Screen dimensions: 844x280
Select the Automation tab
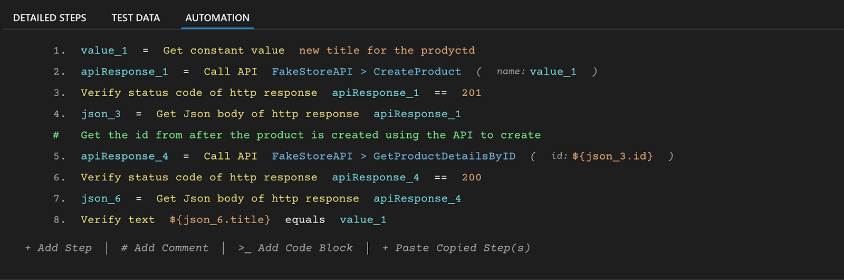217,18
